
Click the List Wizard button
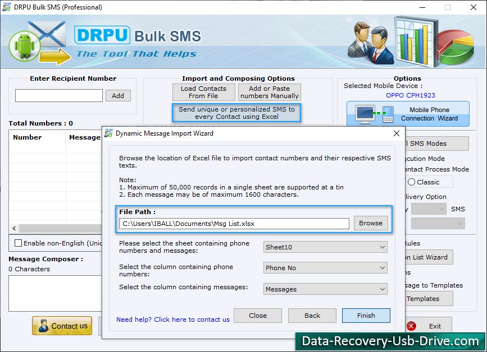pyautogui.click(x=429, y=257)
